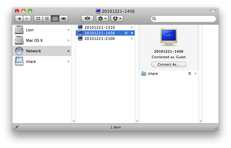The height and width of the screenshot is (148, 231).
Task: Click the 20101221-2100 computer icon
Action: coord(80,39)
